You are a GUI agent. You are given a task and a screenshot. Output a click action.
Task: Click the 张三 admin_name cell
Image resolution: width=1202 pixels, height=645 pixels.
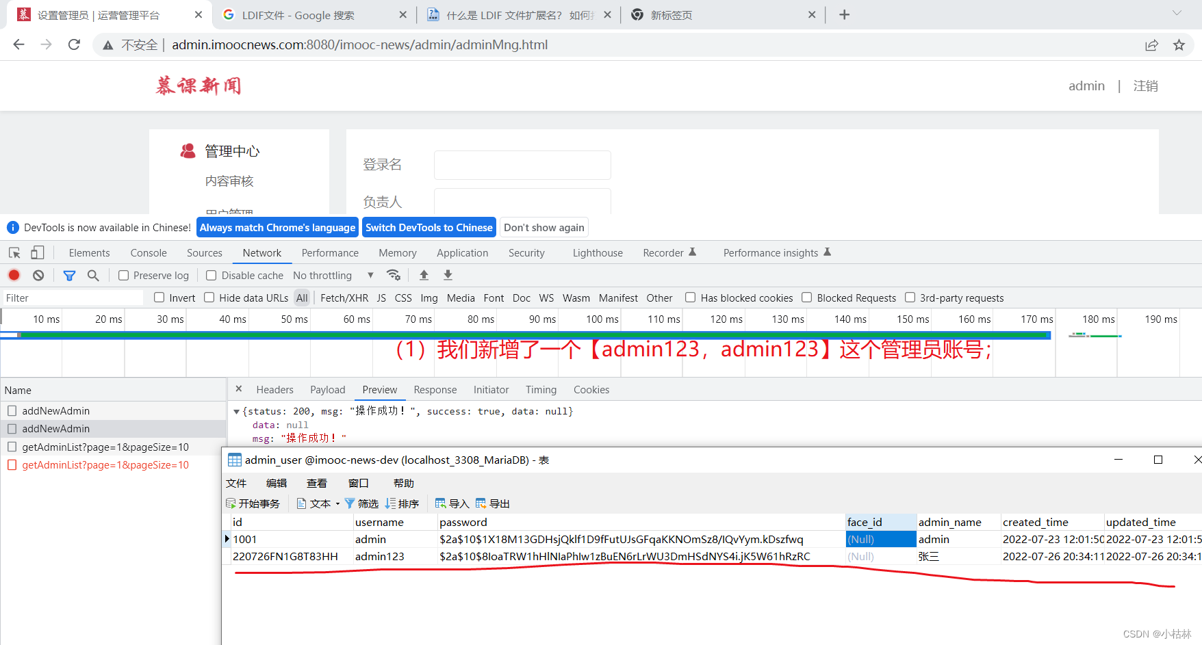coord(958,556)
